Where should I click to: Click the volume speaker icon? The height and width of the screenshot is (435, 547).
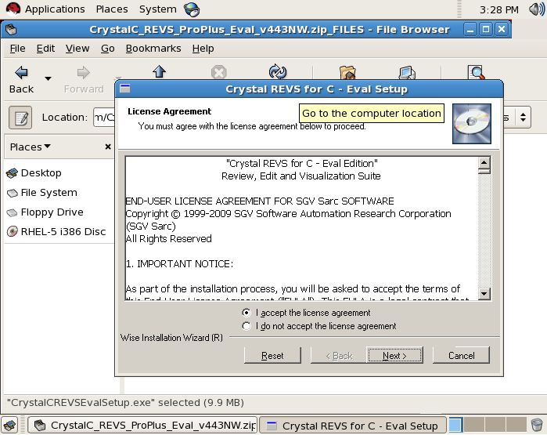coord(537,9)
